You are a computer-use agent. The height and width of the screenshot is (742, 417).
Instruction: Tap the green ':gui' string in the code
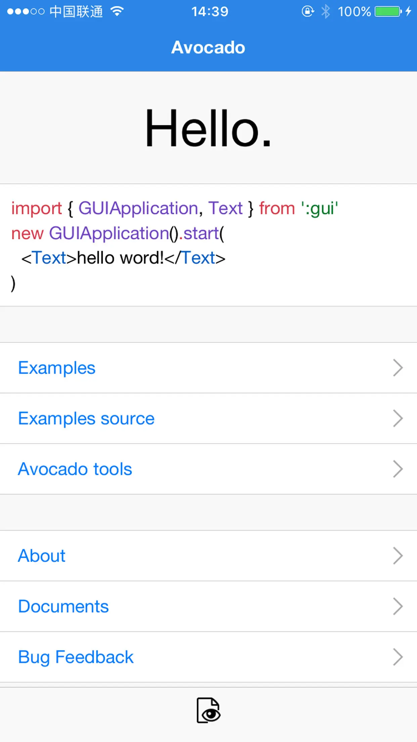(x=319, y=208)
